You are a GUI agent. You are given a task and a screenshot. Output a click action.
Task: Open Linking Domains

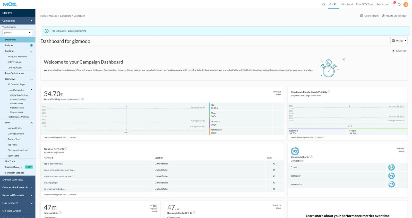(16, 134)
